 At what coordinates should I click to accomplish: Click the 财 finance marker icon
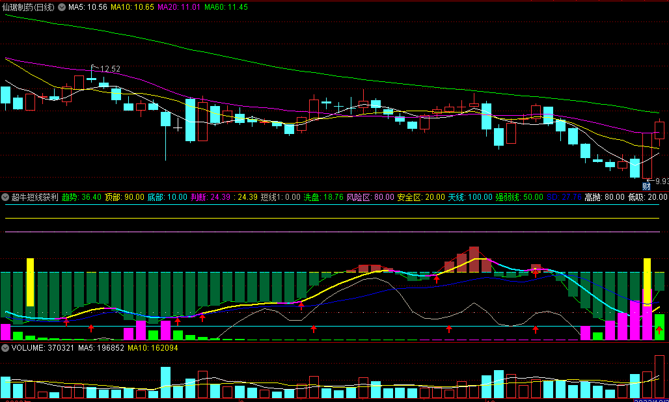click(646, 186)
